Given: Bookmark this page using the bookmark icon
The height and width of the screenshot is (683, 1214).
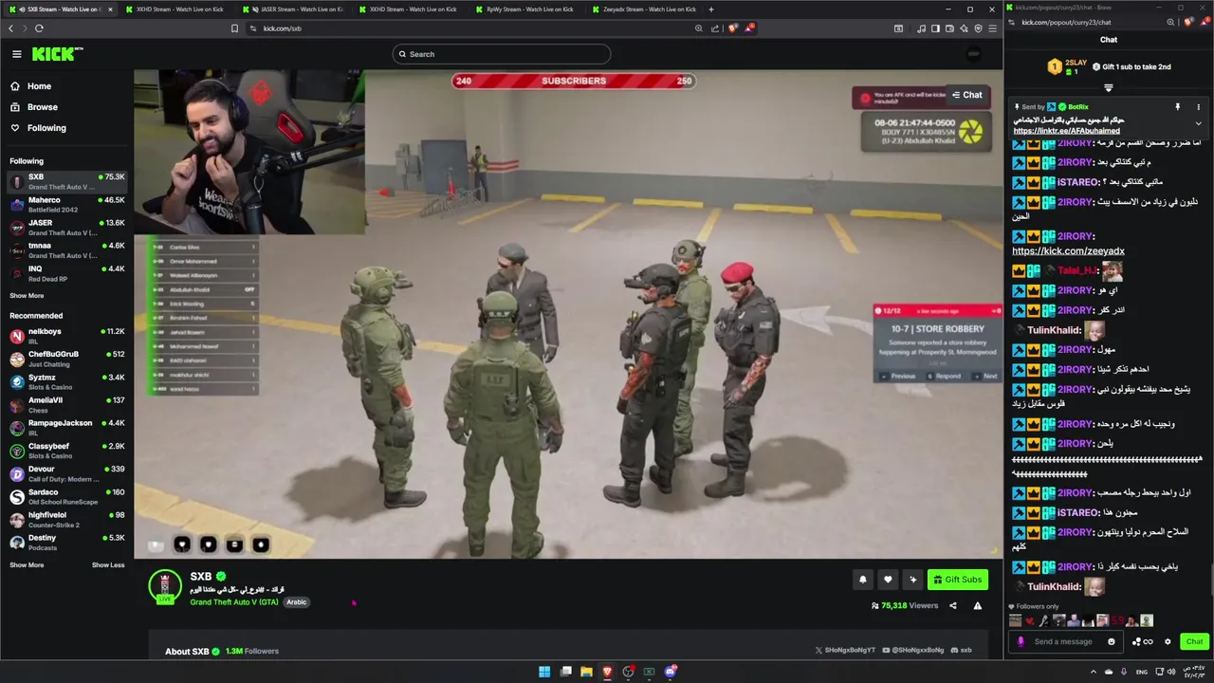Looking at the screenshot, I should [x=234, y=28].
